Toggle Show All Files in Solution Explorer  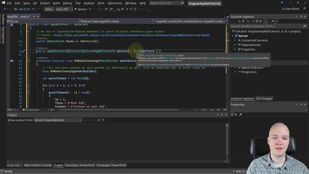tap(261, 21)
